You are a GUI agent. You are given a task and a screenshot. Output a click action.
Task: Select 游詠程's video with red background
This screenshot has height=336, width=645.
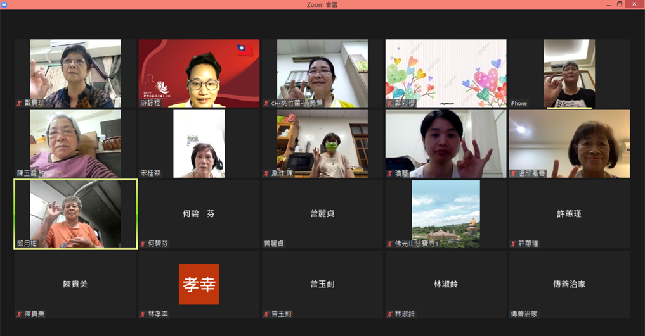tap(199, 73)
